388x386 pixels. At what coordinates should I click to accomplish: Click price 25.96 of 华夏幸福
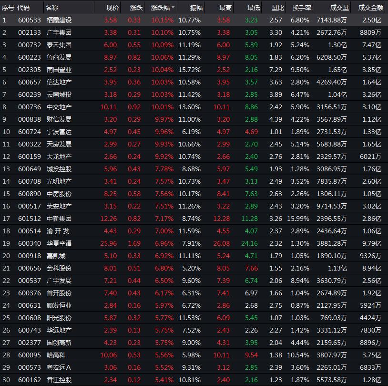click(109, 243)
